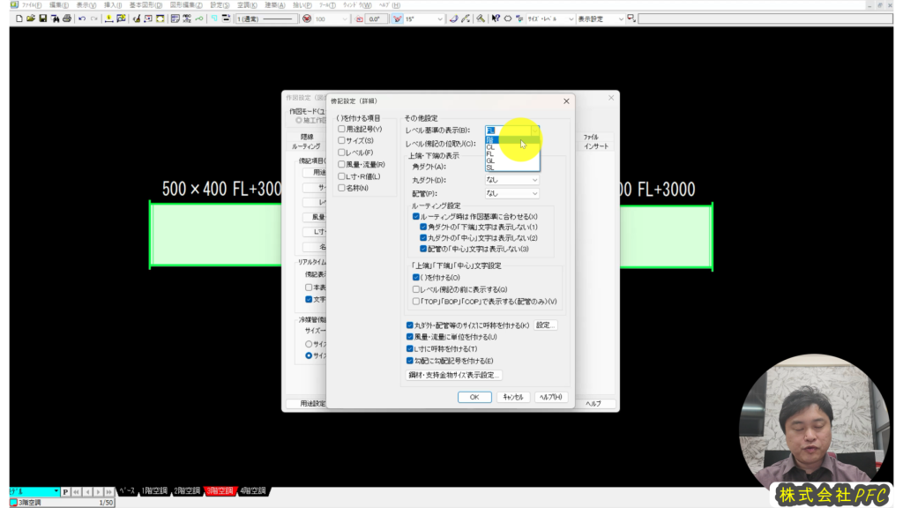Click the undo arrow icon
This screenshot has height=508, width=903.
81,19
